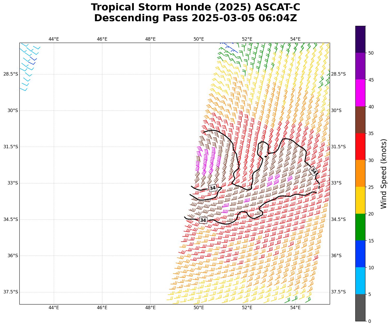Click the 28.5°S label on the right axis
The image size is (391, 327).
click(338, 74)
